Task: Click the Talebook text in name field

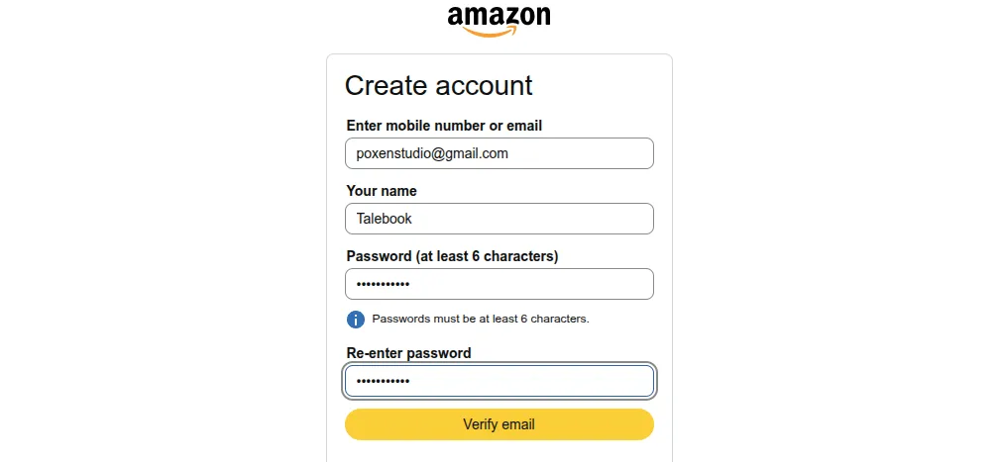Action: tap(384, 219)
